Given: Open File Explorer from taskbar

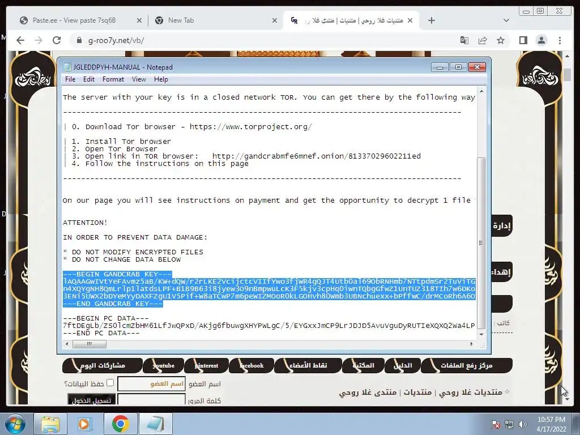Looking at the screenshot, I should point(50,424).
